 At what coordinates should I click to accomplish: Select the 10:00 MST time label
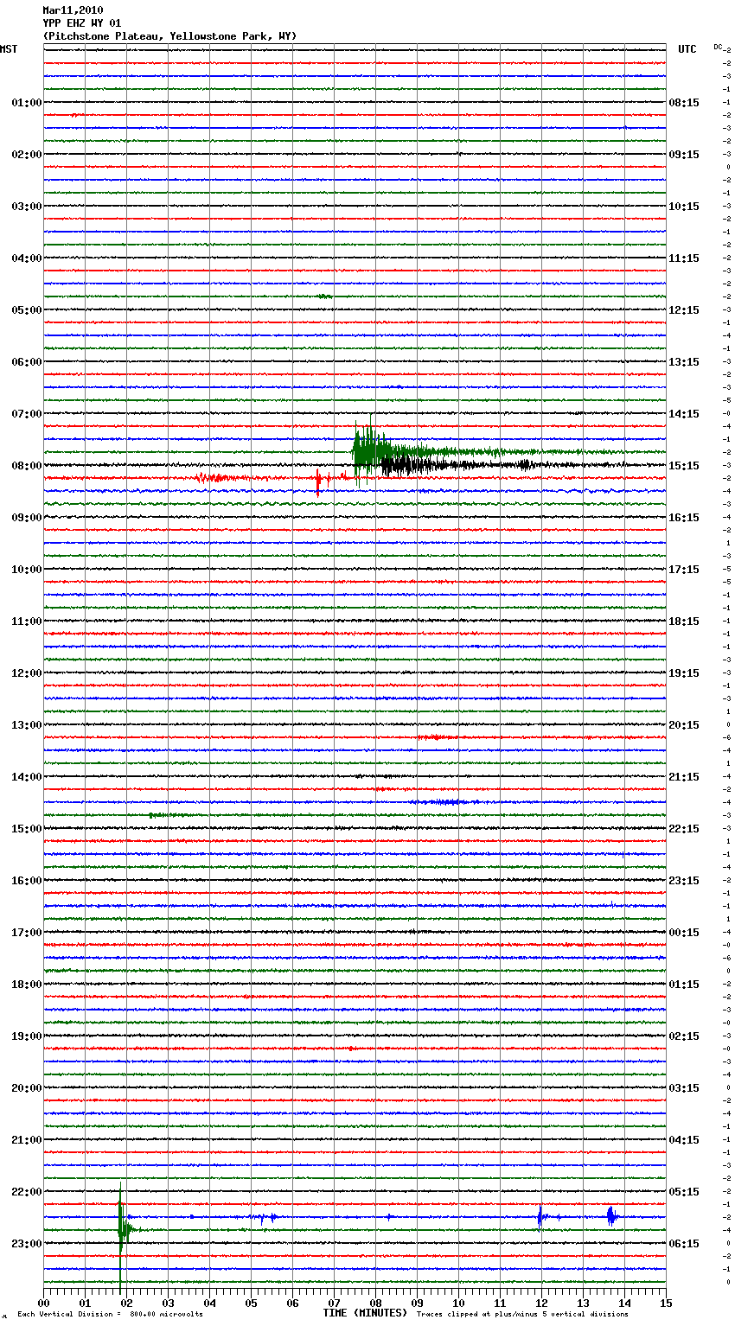[27, 570]
